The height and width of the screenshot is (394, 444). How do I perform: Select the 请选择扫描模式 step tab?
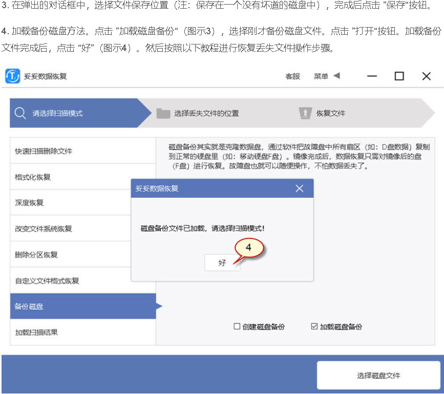tap(80, 113)
